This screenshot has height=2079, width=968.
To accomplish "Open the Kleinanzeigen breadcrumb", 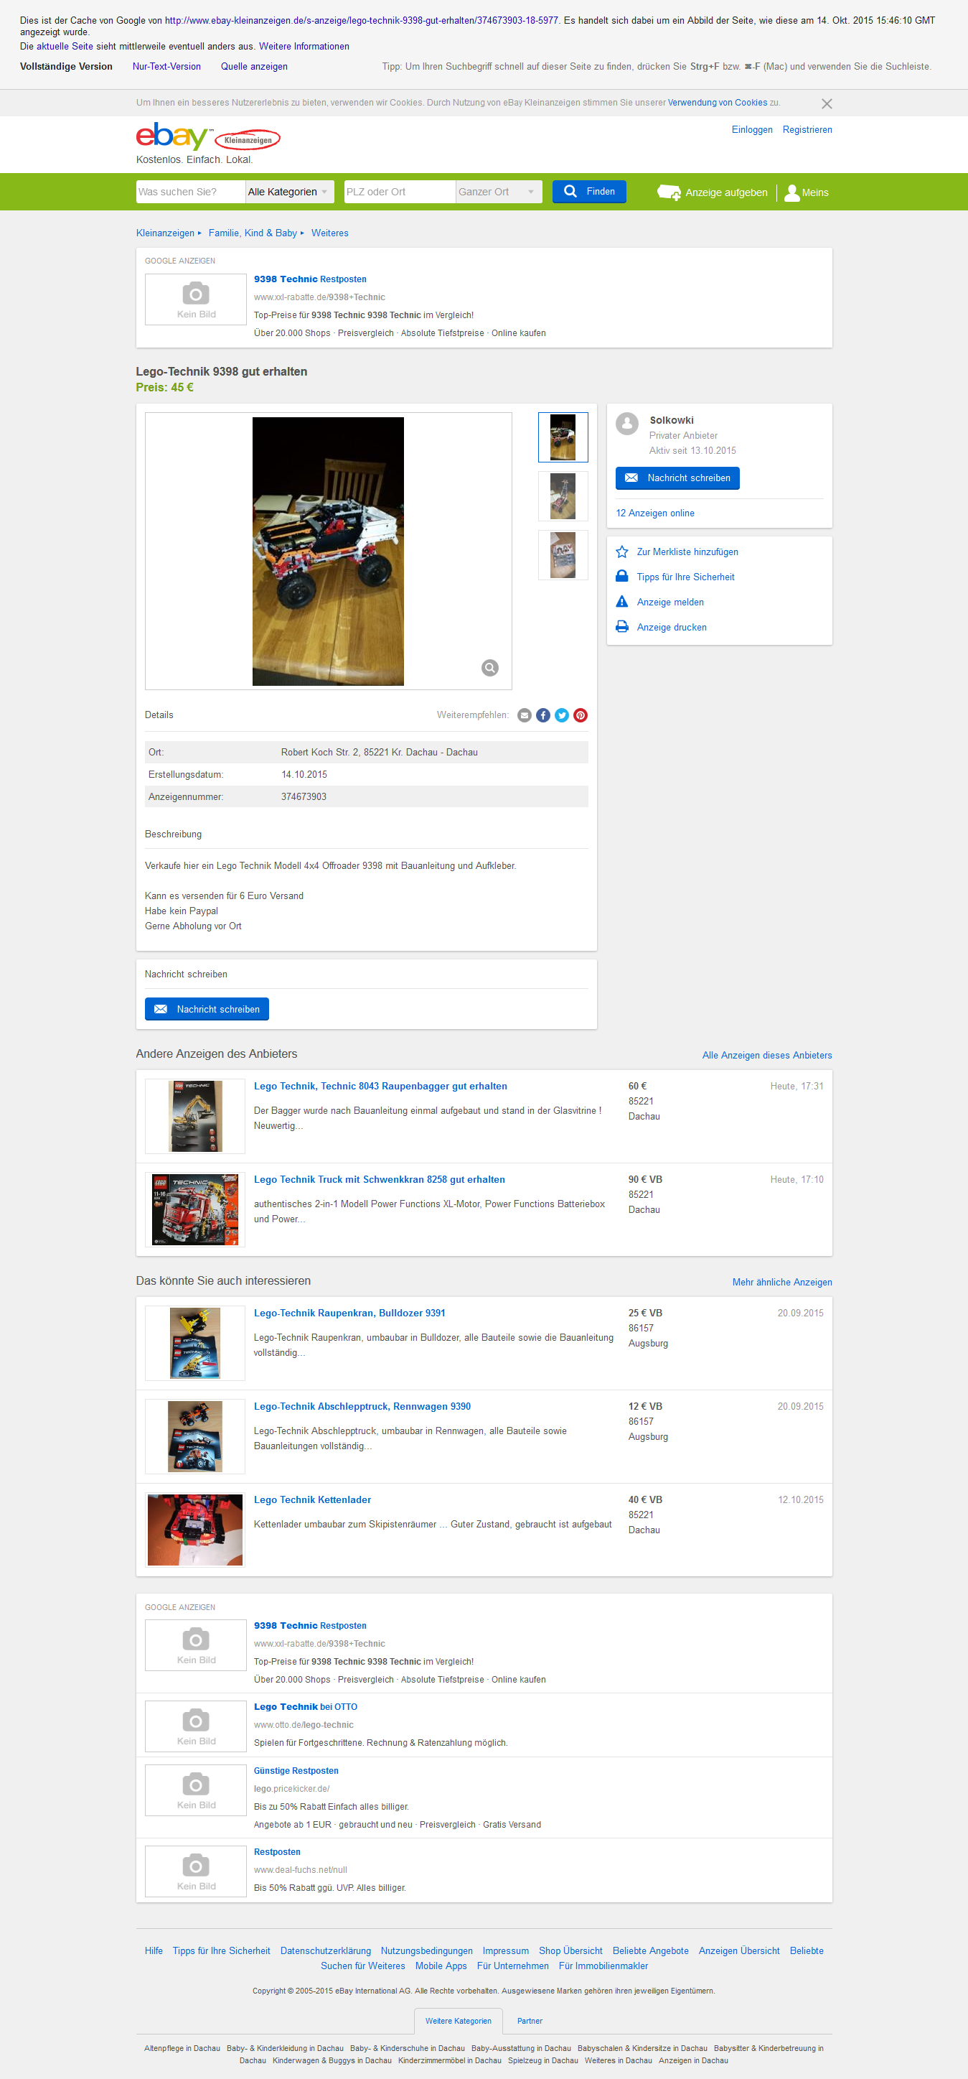I will [165, 233].
